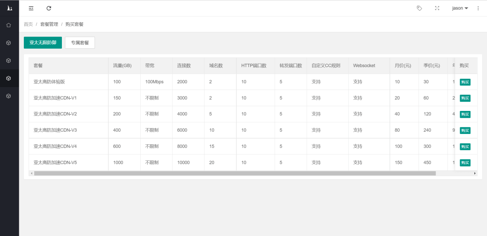The width and height of the screenshot is (487, 236).
Task: Switch to the 亚太无限防御 tab
Action: (x=43, y=43)
